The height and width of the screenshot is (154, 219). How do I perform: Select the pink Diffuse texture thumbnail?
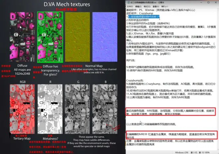[x=22, y=37]
